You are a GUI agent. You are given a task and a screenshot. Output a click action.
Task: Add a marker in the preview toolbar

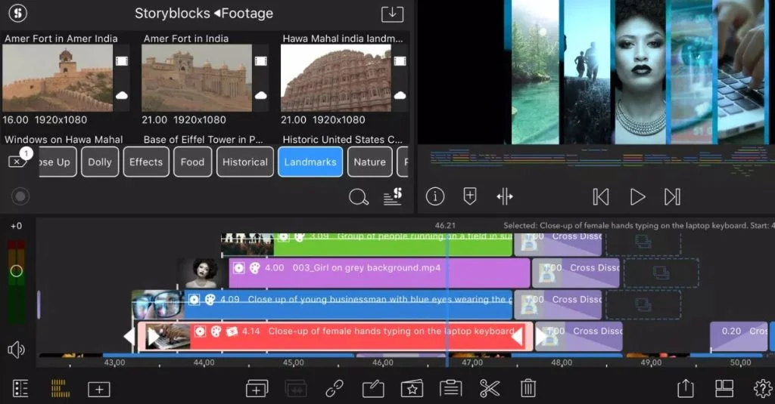(x=470, y=196)
